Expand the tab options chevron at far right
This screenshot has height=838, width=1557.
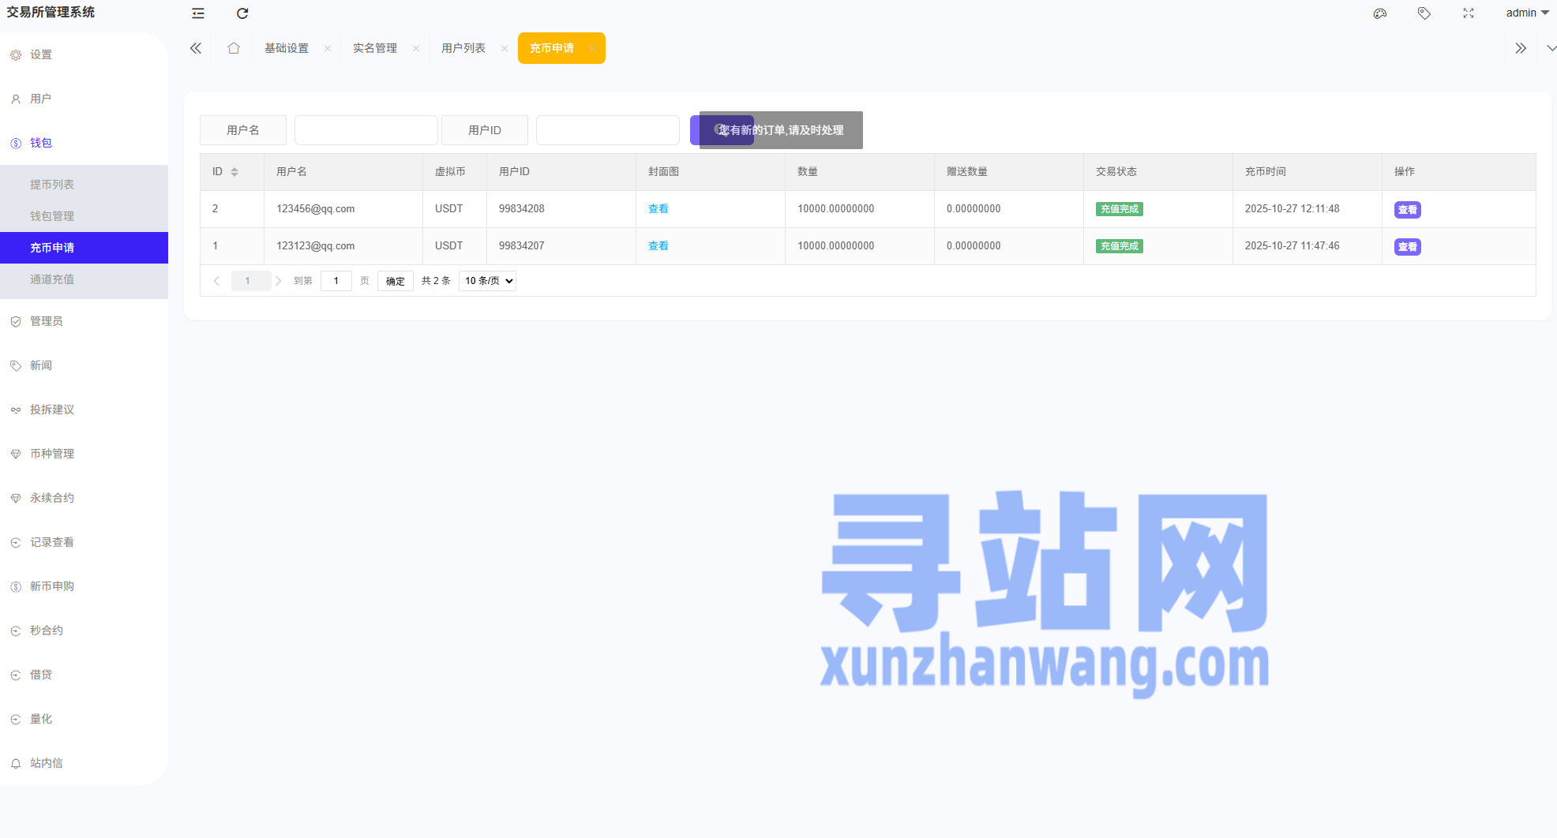pos(1551,48)
